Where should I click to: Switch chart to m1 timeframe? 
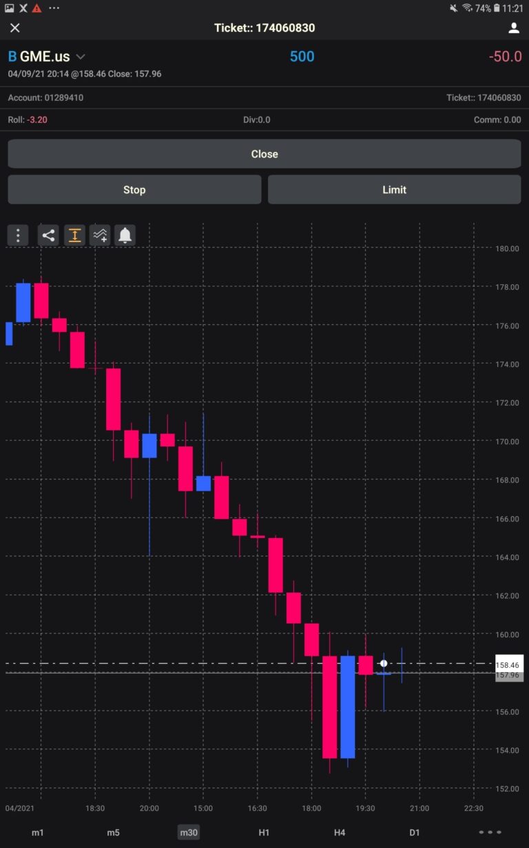pyautogui.click(x=38, y=833)
